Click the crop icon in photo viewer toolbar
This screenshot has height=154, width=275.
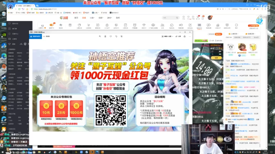(121, 36)
